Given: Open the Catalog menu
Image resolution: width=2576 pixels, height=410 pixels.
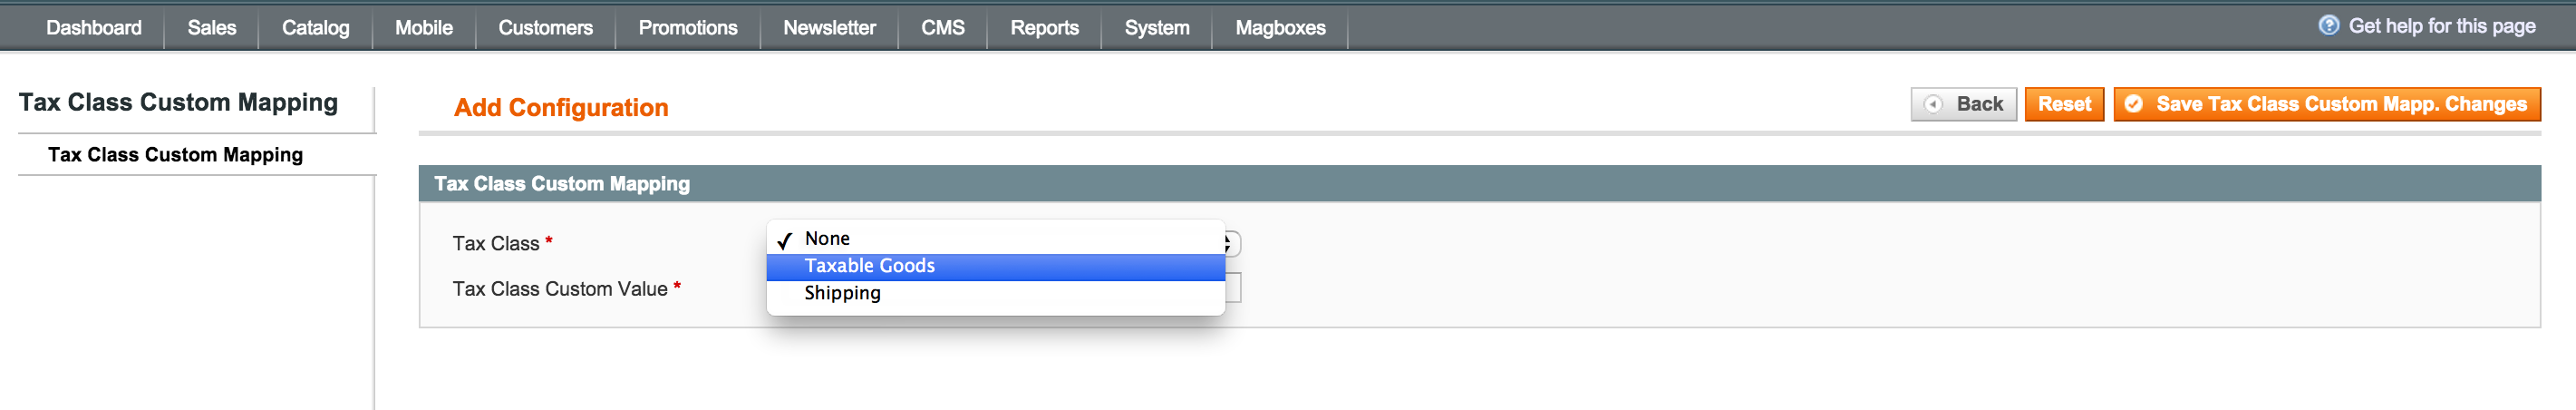Looking at the screenshot, I should [x=316, y=28].
